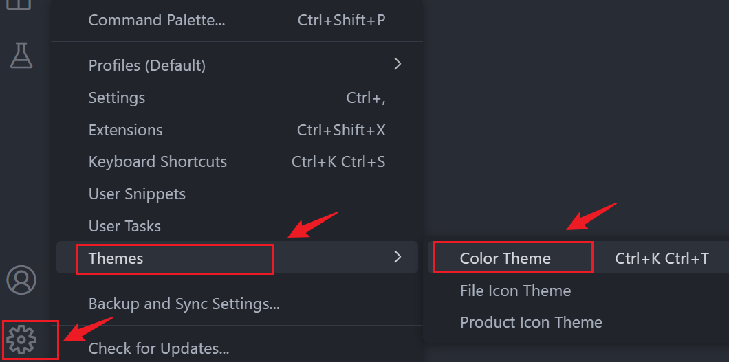Click Check for Updates
The height and width of the screenshot is (362, 729).
(x=159, y=349)
